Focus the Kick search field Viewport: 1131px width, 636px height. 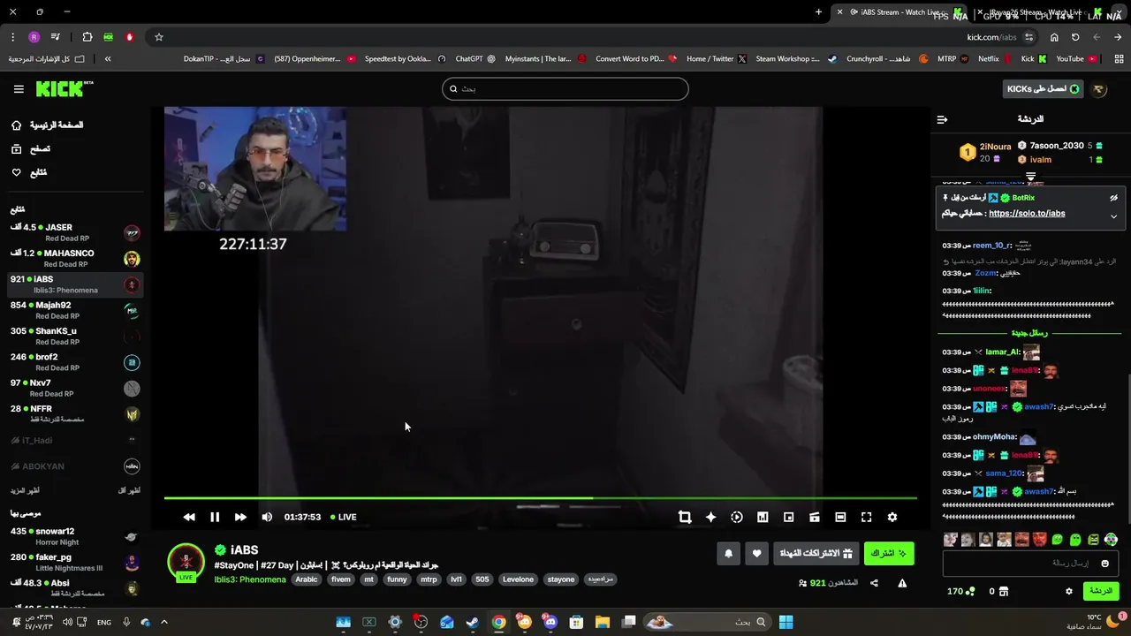tap(565, 88)
